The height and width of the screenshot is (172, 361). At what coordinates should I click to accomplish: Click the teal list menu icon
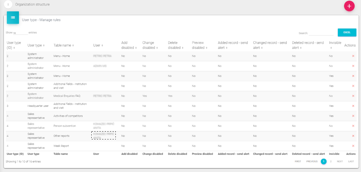(13, 18)
